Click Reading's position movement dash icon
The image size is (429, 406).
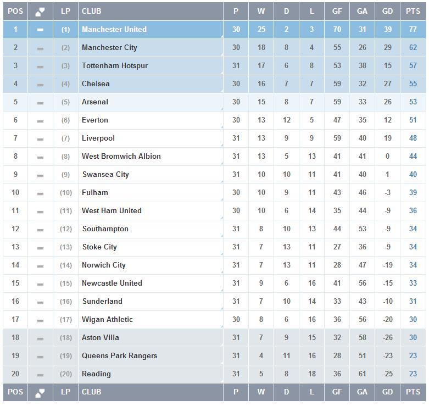40,374
